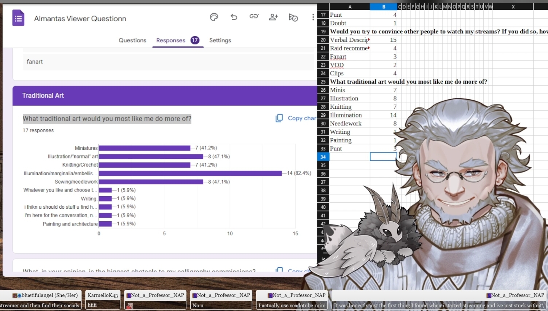Select row 25 header in the spreadsheet
The width and height of the screenshot is (548, 311).
point(323,82)
